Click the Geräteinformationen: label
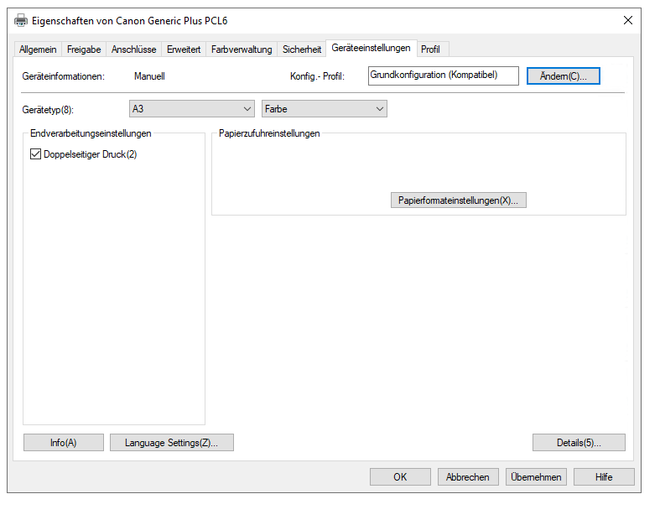The image size is (660, 520). click(64, 76)
